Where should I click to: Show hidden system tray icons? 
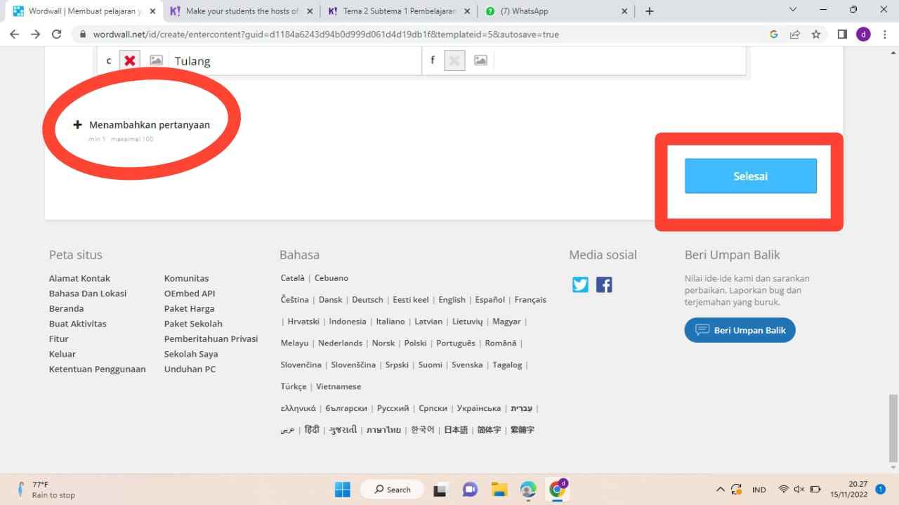point(720,490)
